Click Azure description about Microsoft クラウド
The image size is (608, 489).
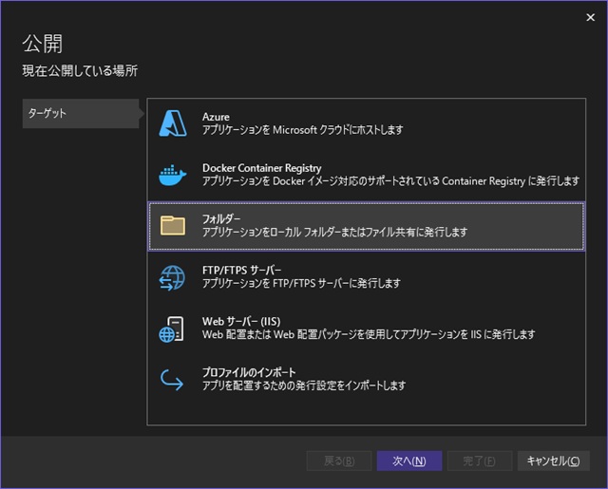[302, 130]
